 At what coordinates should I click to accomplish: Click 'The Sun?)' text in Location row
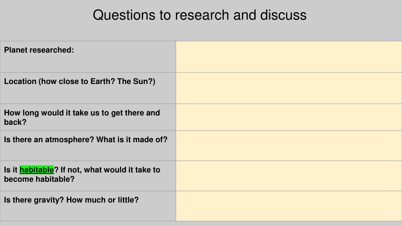click(x=136, y=82)
